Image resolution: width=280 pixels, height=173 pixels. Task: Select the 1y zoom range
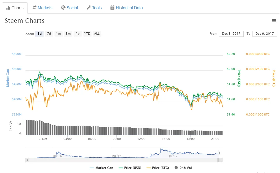78,34
